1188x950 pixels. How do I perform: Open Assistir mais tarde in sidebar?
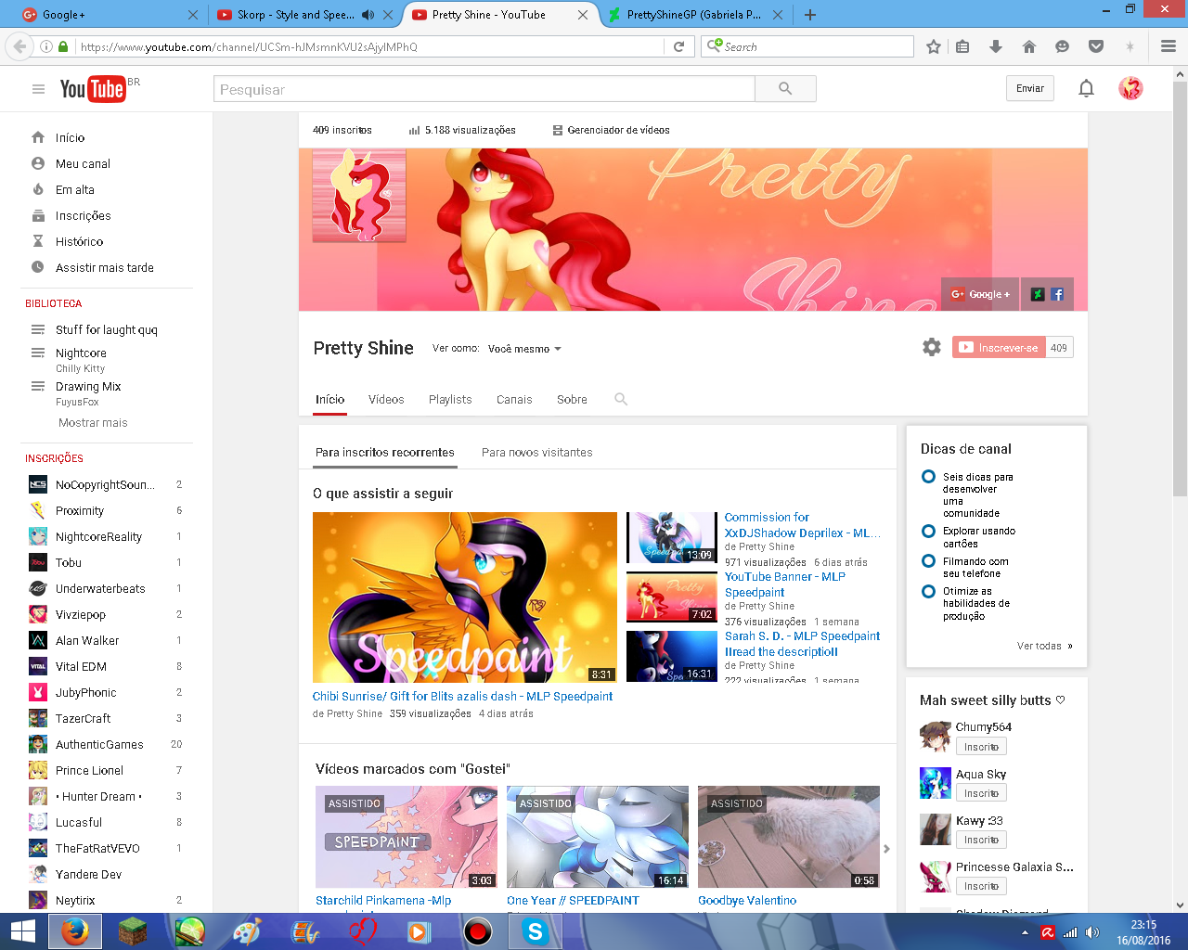click(104, 267)
